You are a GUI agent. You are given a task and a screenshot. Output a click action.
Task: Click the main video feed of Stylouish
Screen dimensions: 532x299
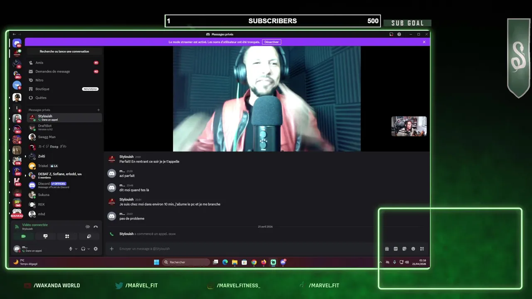pos(267,99)
